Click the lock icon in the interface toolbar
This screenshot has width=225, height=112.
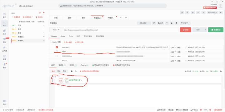(x=172, y=23)
